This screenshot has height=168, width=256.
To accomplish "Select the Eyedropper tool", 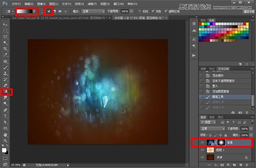I will tap(5, 55).
